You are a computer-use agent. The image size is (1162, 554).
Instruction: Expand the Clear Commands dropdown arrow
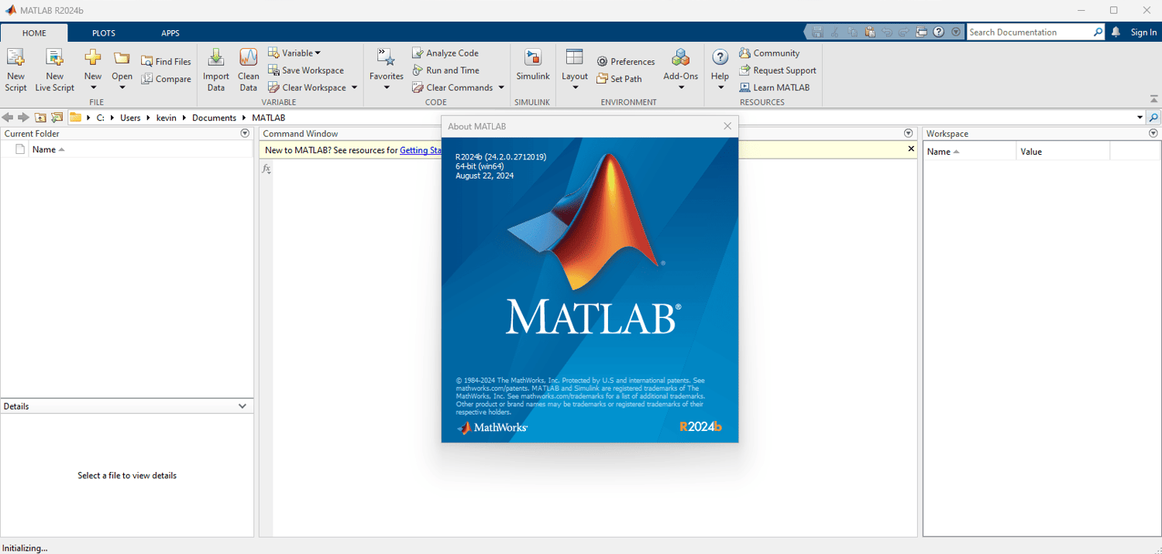[x=501, y=87]
